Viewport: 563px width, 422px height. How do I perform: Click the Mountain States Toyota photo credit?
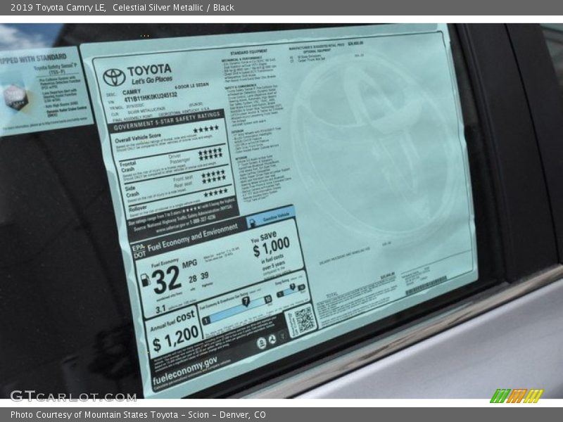point(138,415)
